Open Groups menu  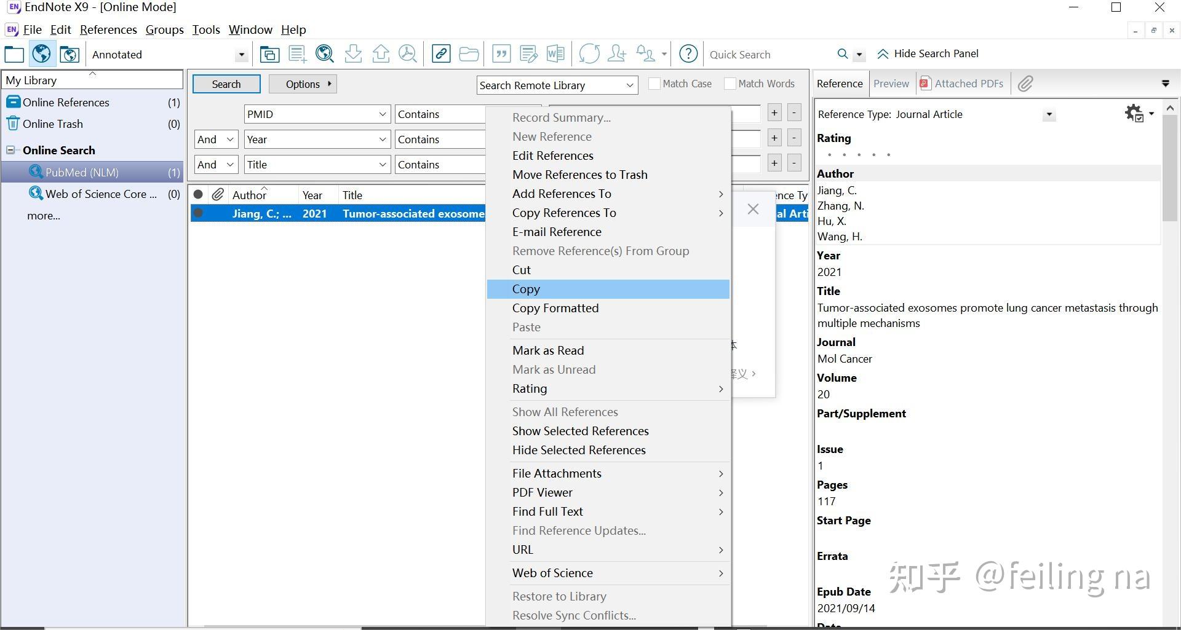pyautogui.click(x=164, y=30)
